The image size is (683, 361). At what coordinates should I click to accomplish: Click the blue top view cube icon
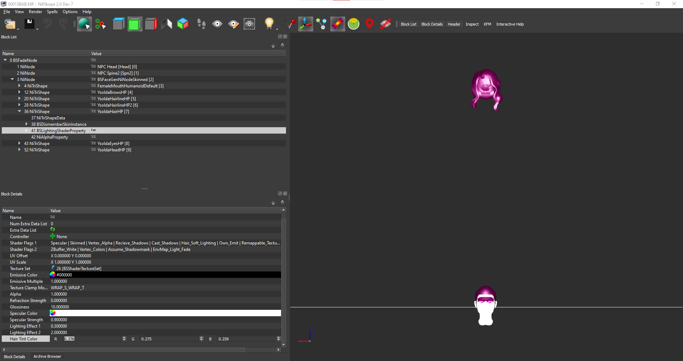[119, 24]
